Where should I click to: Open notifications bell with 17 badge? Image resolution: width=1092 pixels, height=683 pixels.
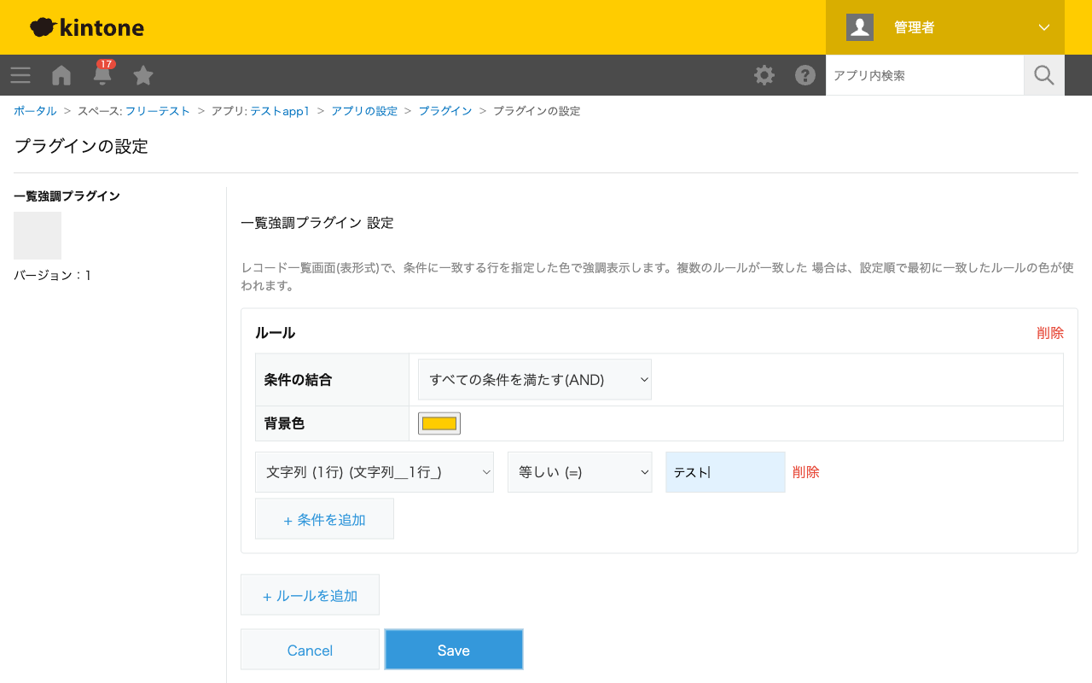[102, 73]
